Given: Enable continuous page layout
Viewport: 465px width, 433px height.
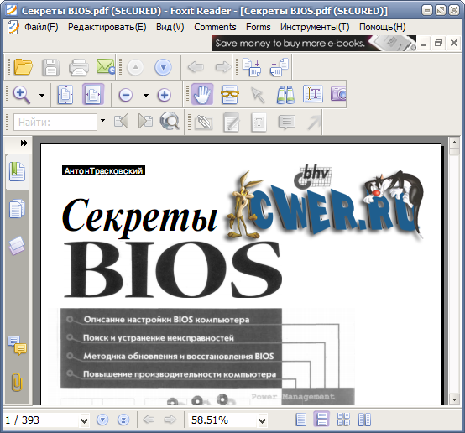Looking at the screenshot, I should pyautogui.click(x=321, y=420).
